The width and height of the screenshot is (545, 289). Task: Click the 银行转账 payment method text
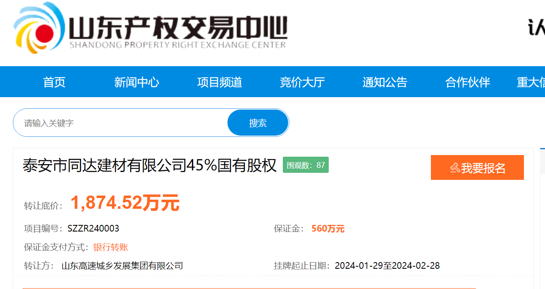111,247
